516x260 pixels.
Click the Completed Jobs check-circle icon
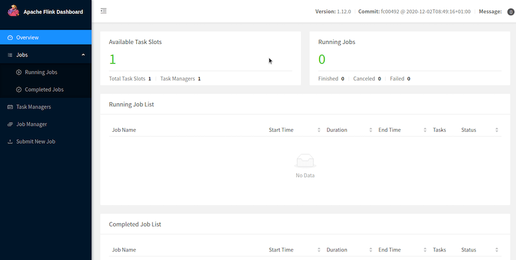(x=19, y=90)
